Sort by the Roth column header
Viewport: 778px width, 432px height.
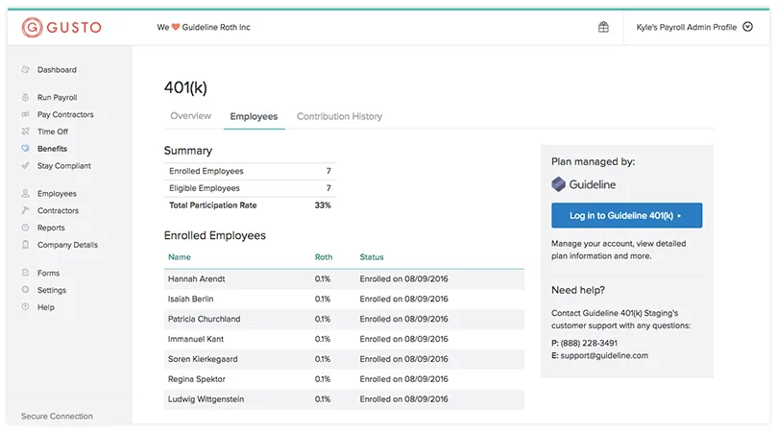[324, 257]
